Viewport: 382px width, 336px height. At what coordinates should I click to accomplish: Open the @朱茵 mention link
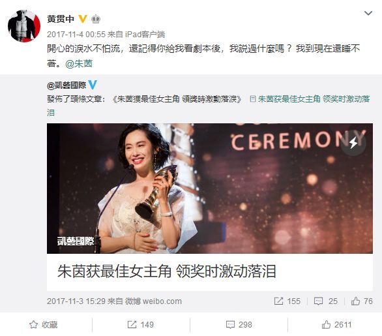click(x=79, y=64)
